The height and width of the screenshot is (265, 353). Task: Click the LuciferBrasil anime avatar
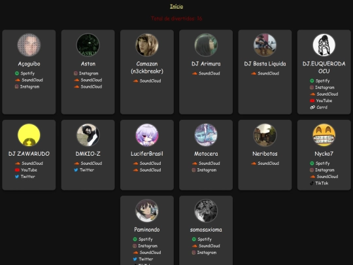pos(147,135)
